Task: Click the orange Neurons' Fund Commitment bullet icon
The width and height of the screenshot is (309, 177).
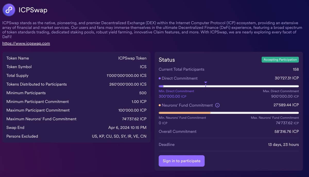Action: [x=160, y=105]
